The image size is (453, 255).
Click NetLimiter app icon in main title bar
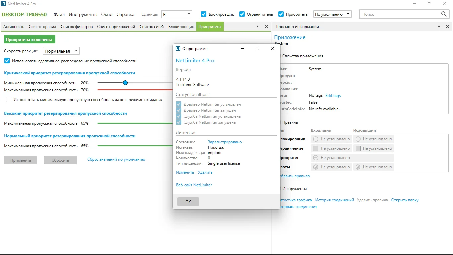point(3,4)
